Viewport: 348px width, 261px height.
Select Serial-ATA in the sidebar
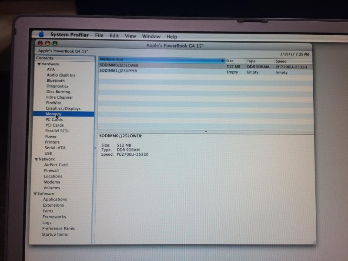[x=55, y=148]
